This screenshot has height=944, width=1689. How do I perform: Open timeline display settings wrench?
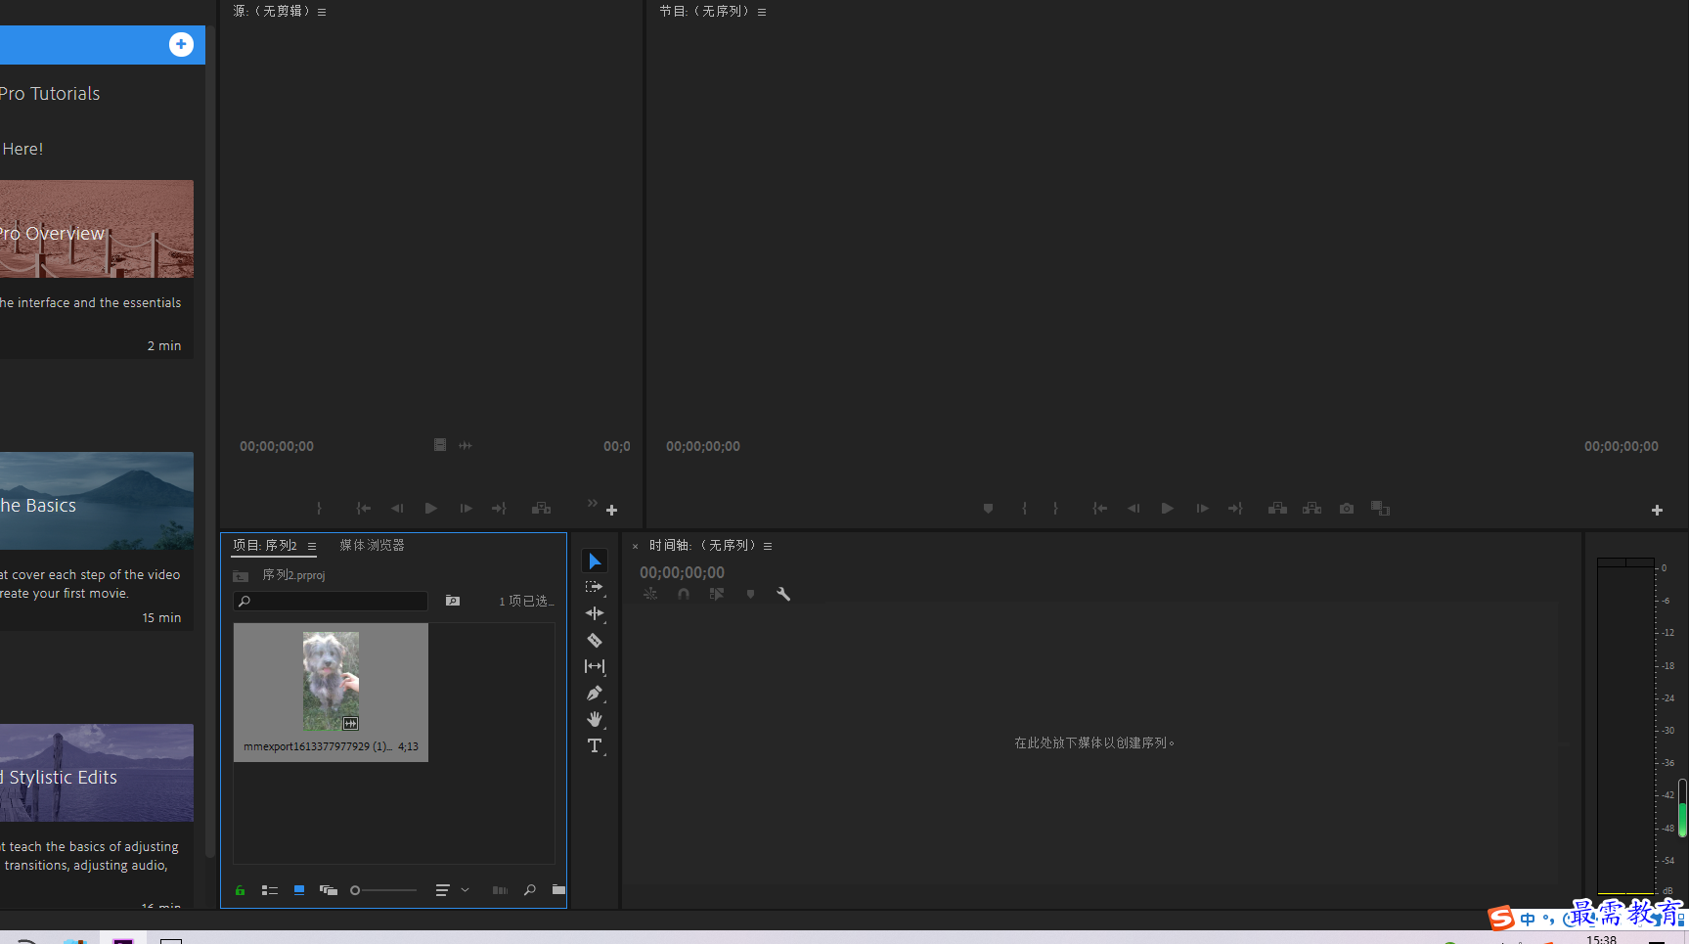[783, 594]
